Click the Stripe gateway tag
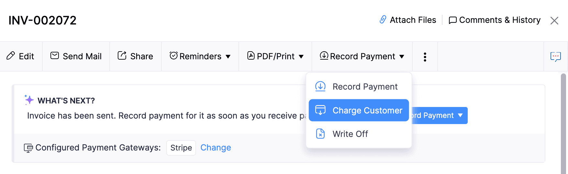568x174 pixels. coord(181,148)
